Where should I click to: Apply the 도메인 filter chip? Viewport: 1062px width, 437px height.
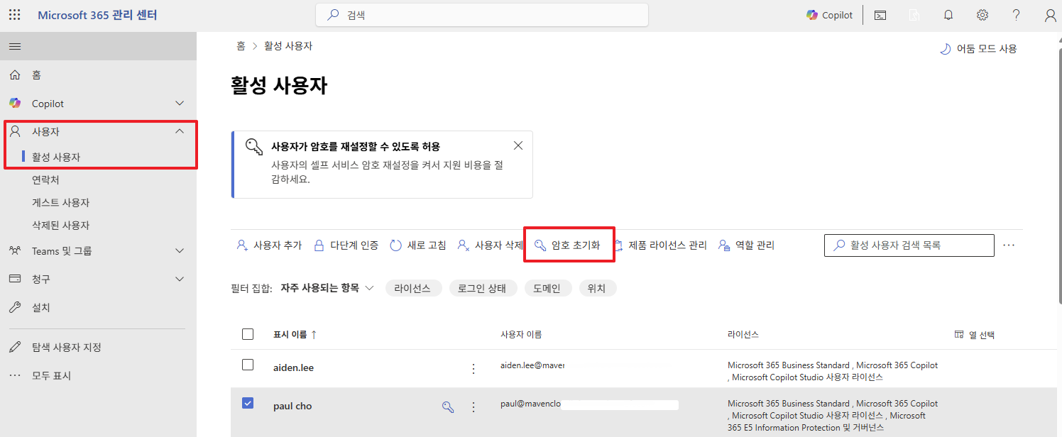[x=547, y=288]
